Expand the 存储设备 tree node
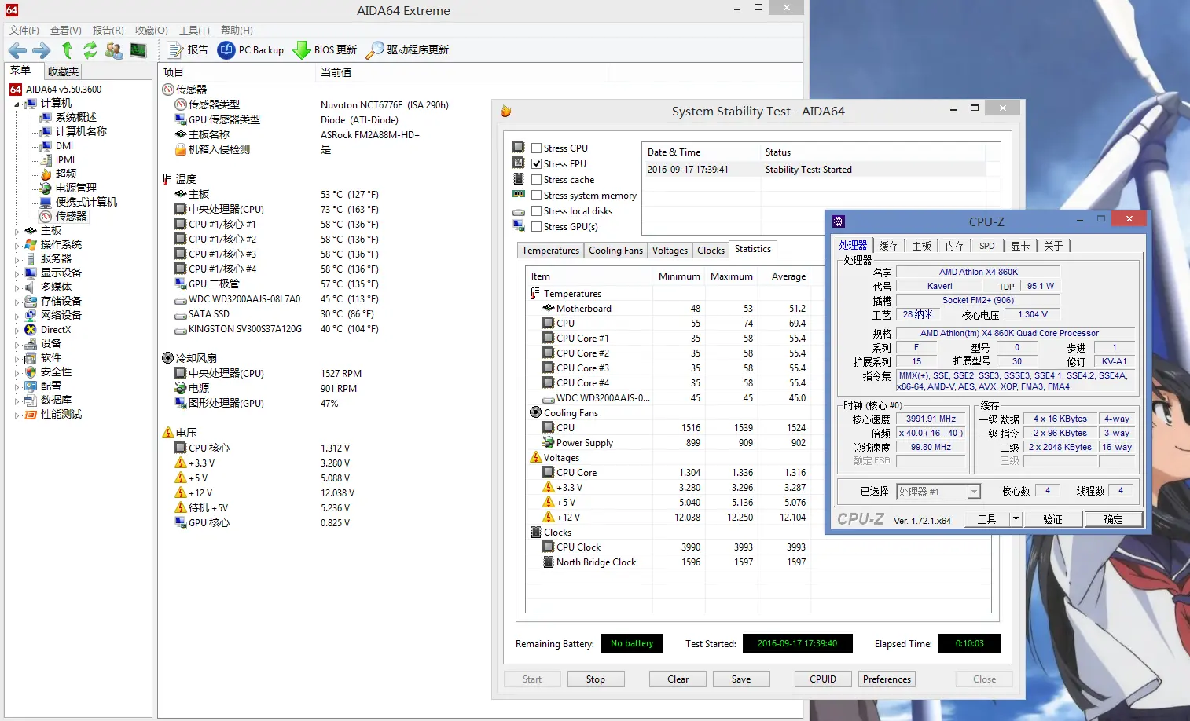The height and width of the screenshot is (721, 1190). (x=17, y=302)
